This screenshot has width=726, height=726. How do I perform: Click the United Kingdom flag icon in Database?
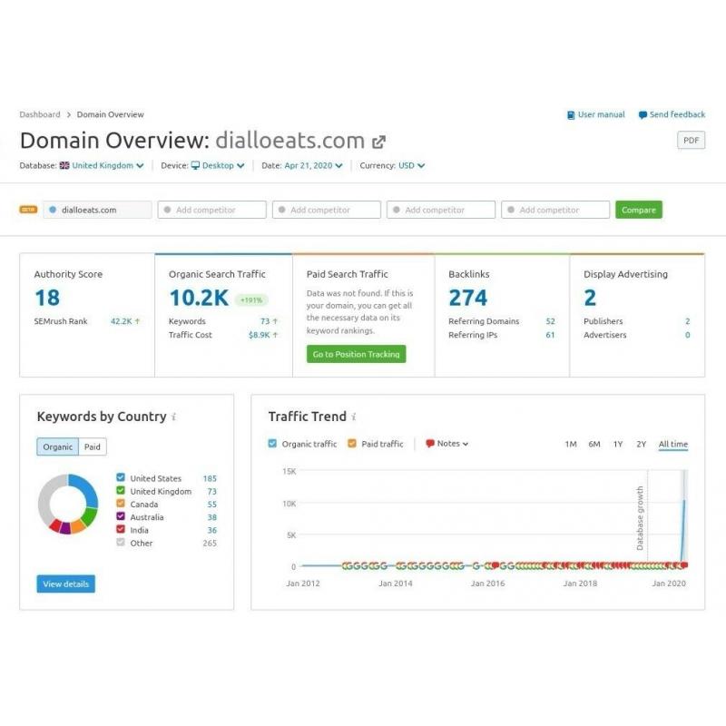click(x=64, y=165)
